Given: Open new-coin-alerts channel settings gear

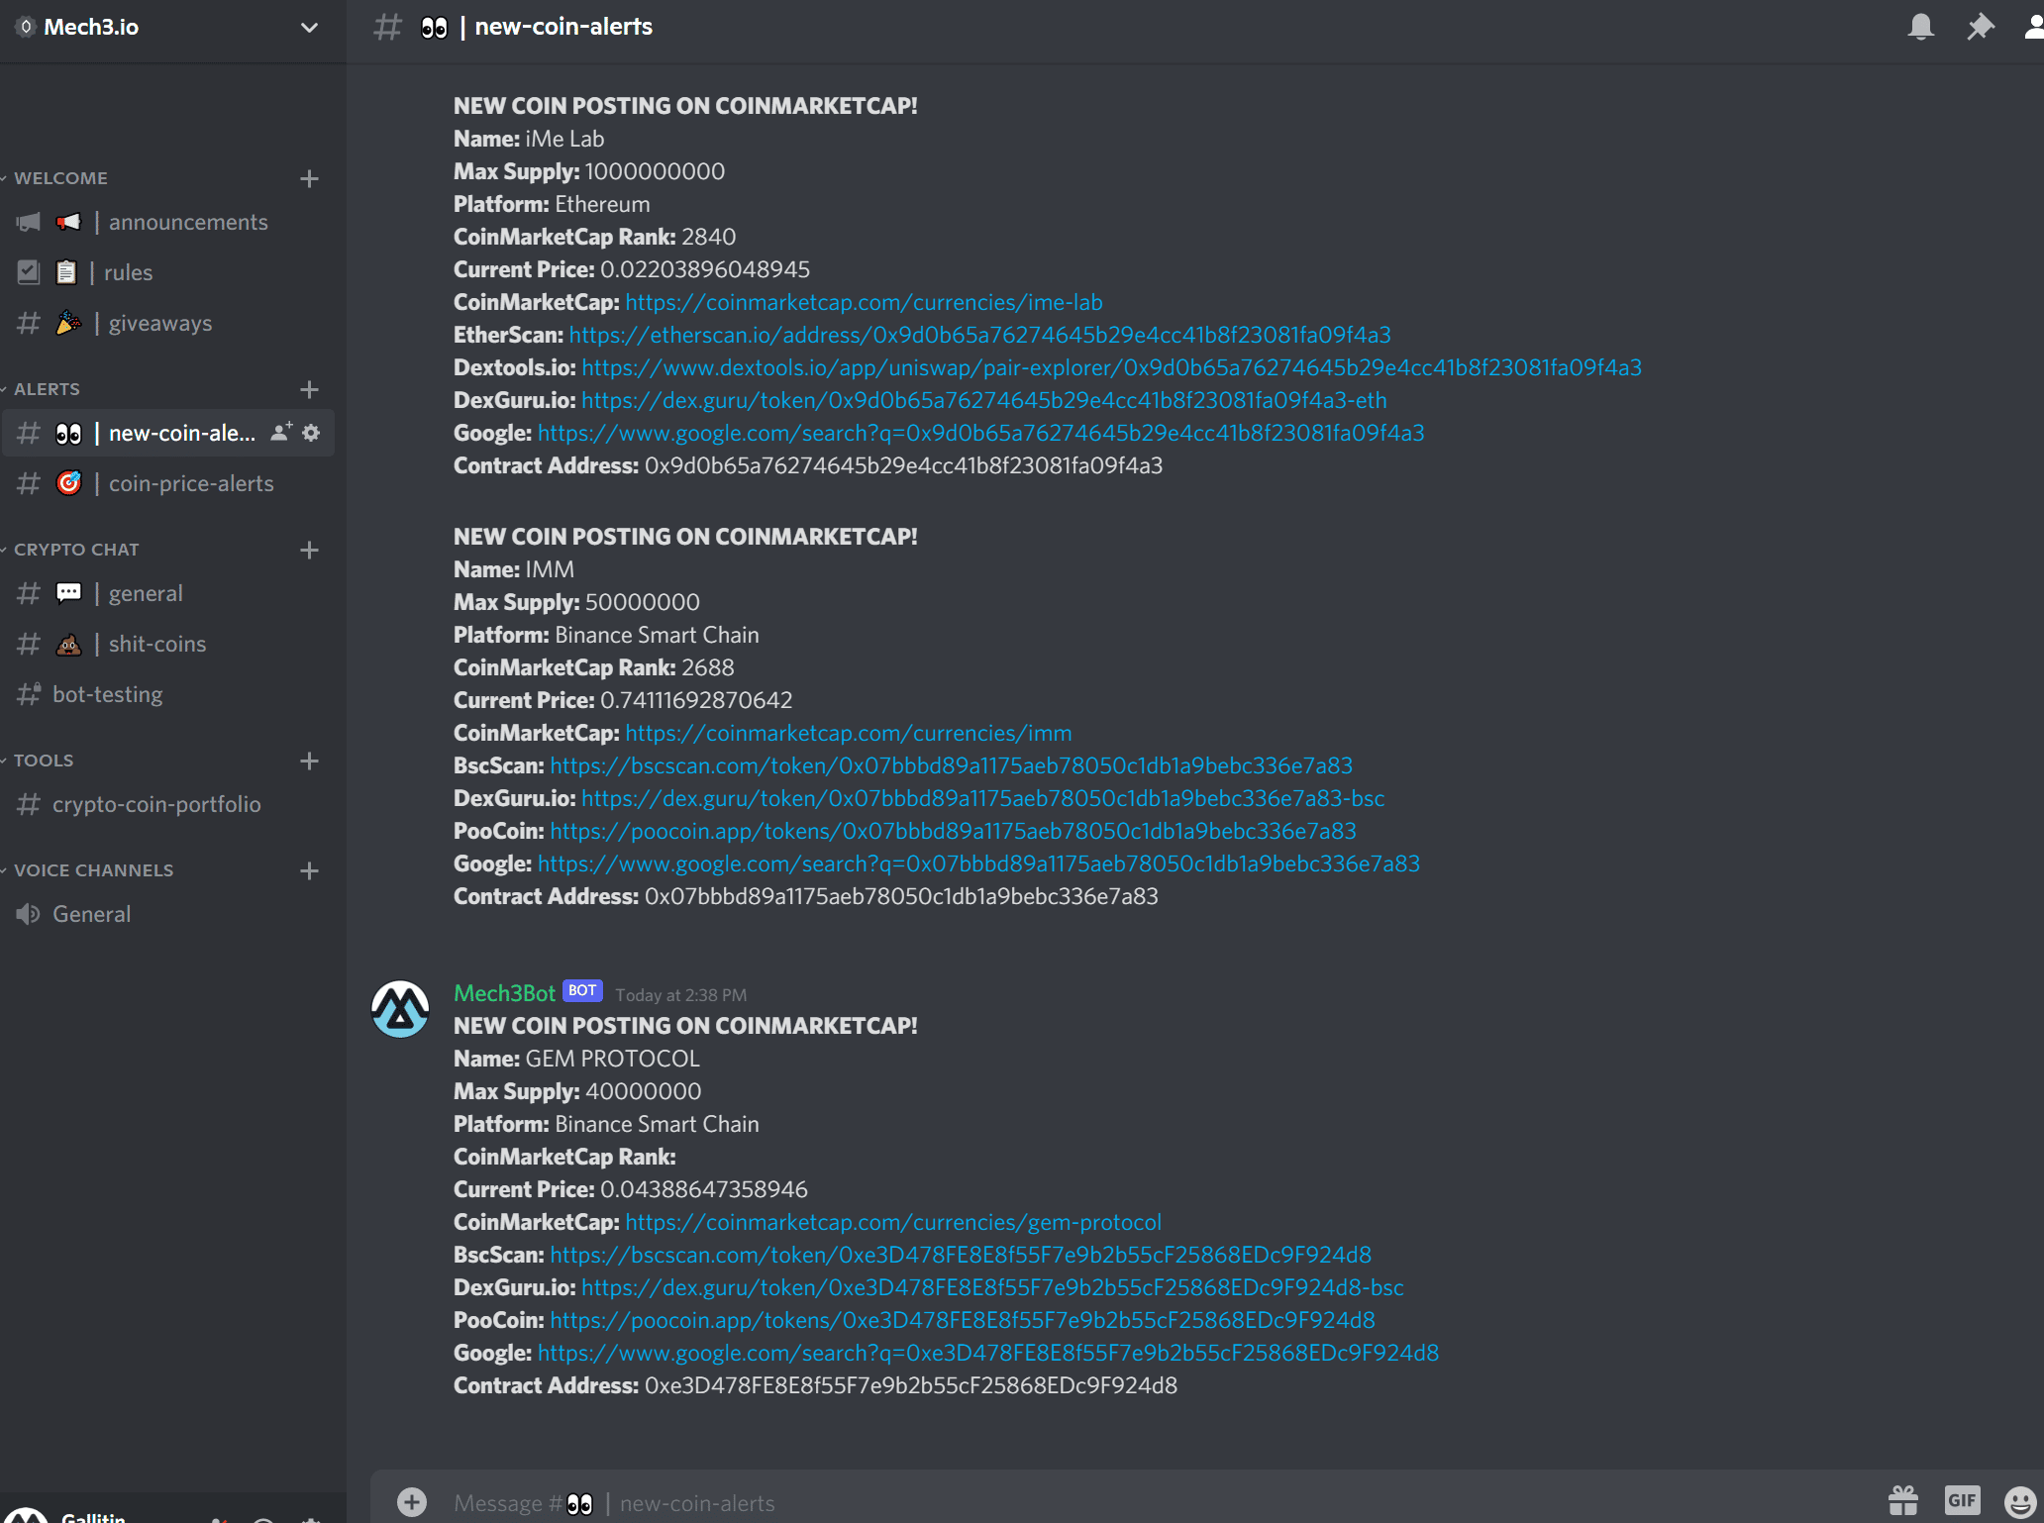Looking at the screenshot, I should pos(311,433).
